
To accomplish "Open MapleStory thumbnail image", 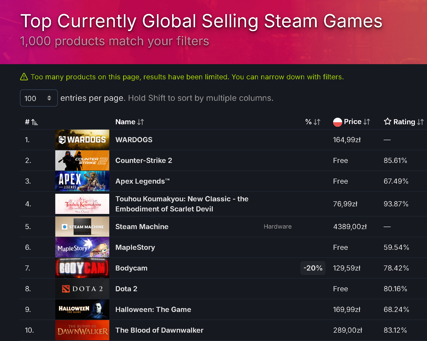I will pos(82,247).
